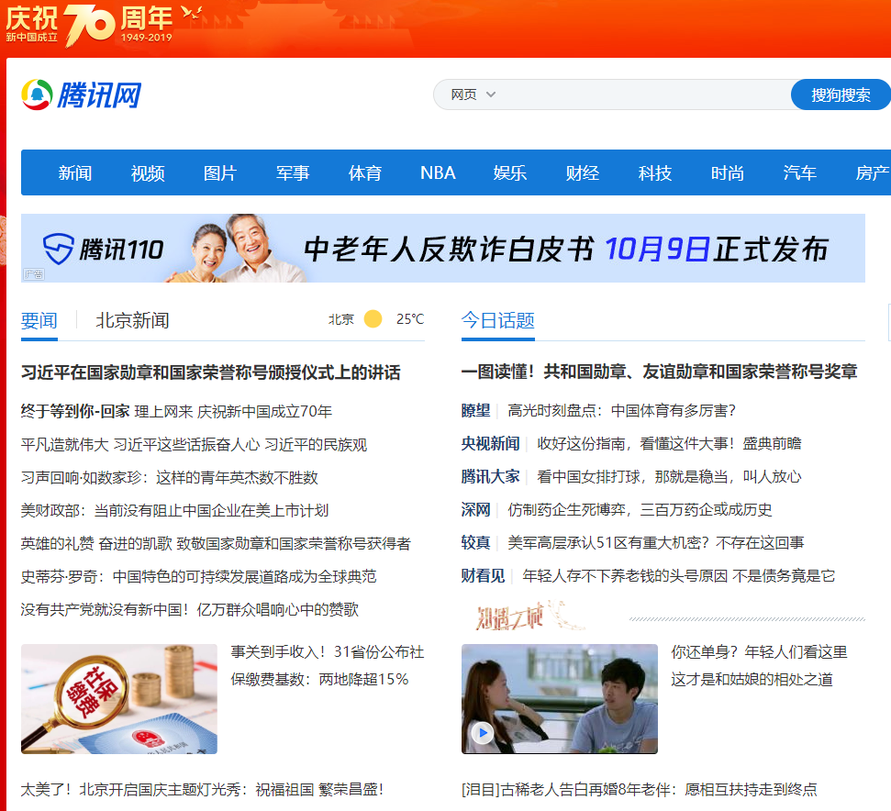Select the 要闻 tab
The width and height of the screenshot is (891, 811).
pos(39,321)
